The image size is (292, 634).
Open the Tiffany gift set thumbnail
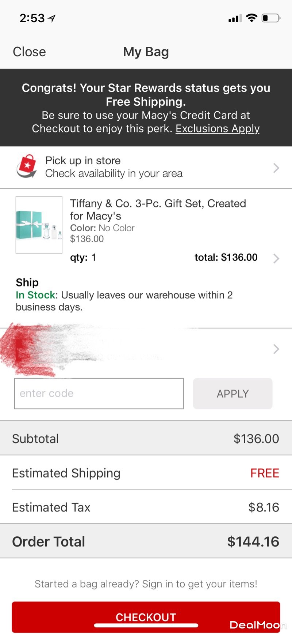(x=39, y=225)
